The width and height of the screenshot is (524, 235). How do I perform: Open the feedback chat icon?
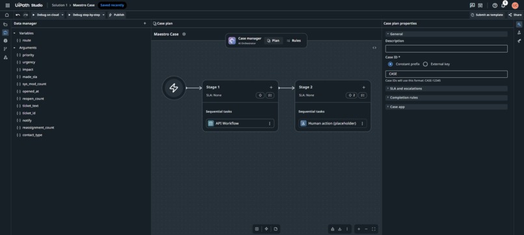472,5
